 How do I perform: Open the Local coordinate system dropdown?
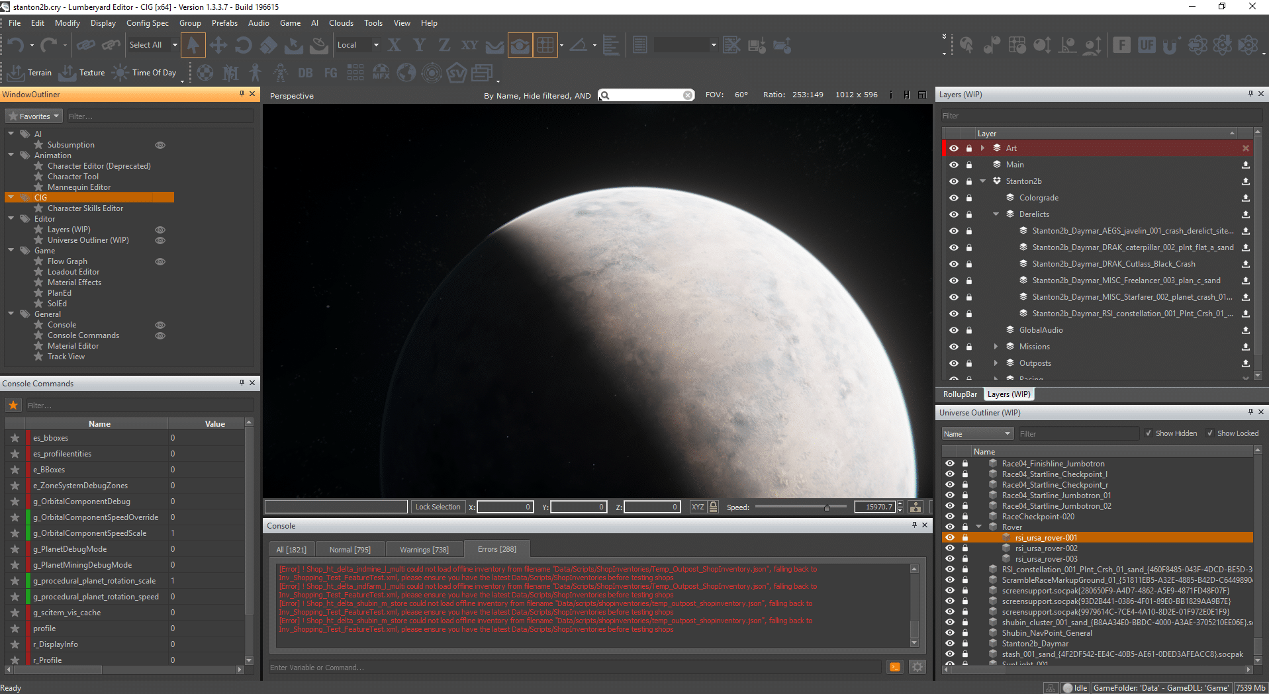pos(357,45)
